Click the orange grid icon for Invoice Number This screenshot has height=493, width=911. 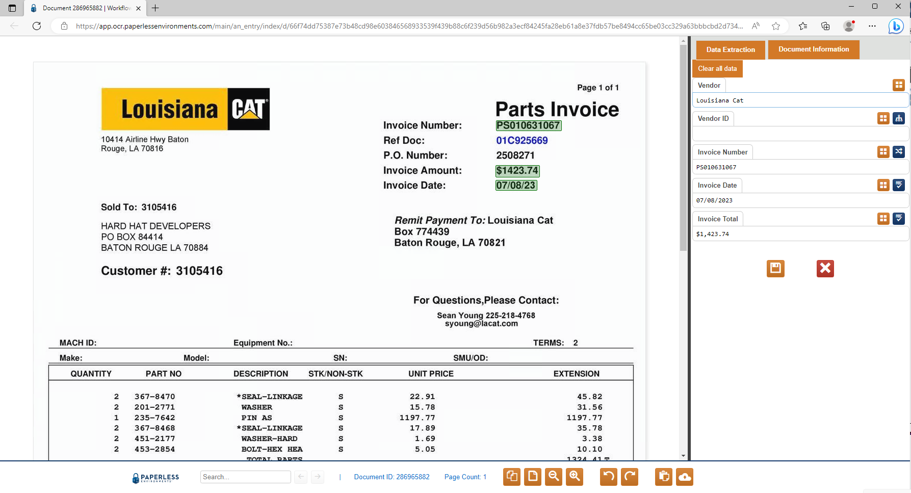(x=883, y=152)
